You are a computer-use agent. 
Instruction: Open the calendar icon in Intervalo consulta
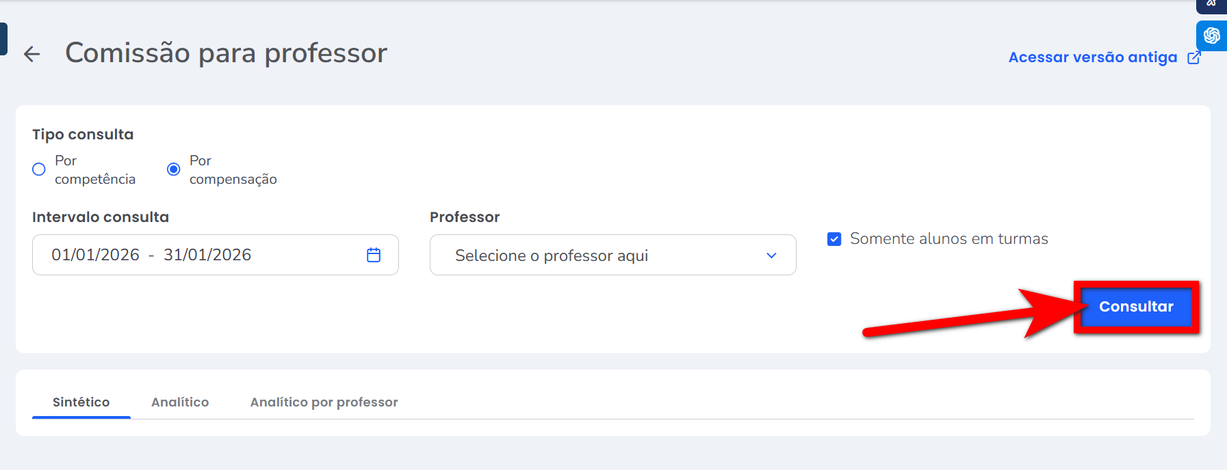pos(374,255)
